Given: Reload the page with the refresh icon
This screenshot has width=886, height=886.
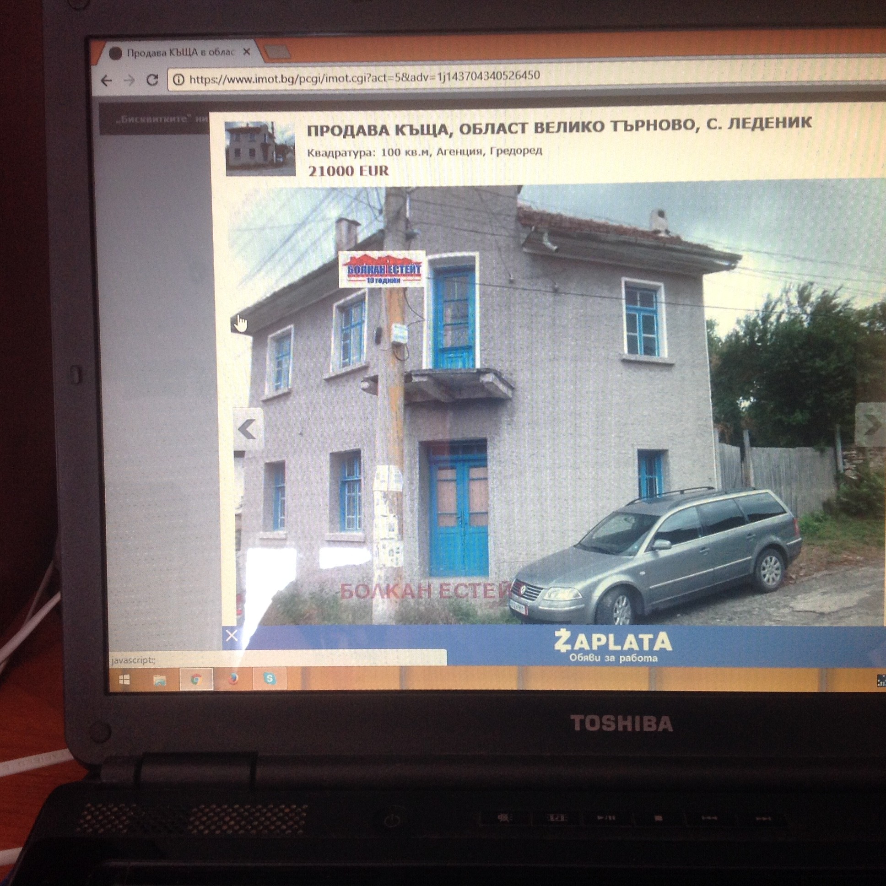Looking at the screenshot, I should point(152,80).
